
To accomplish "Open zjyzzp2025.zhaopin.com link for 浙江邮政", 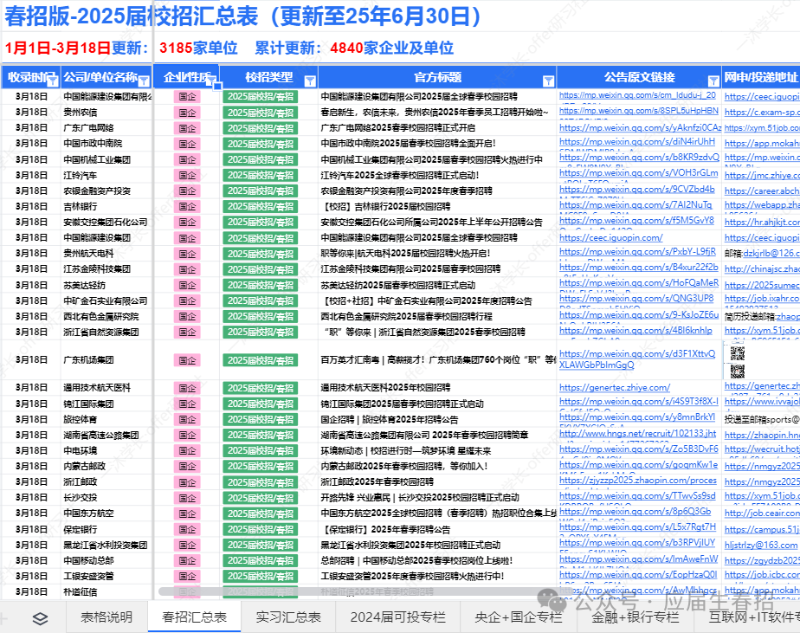I will pos(638,481).
